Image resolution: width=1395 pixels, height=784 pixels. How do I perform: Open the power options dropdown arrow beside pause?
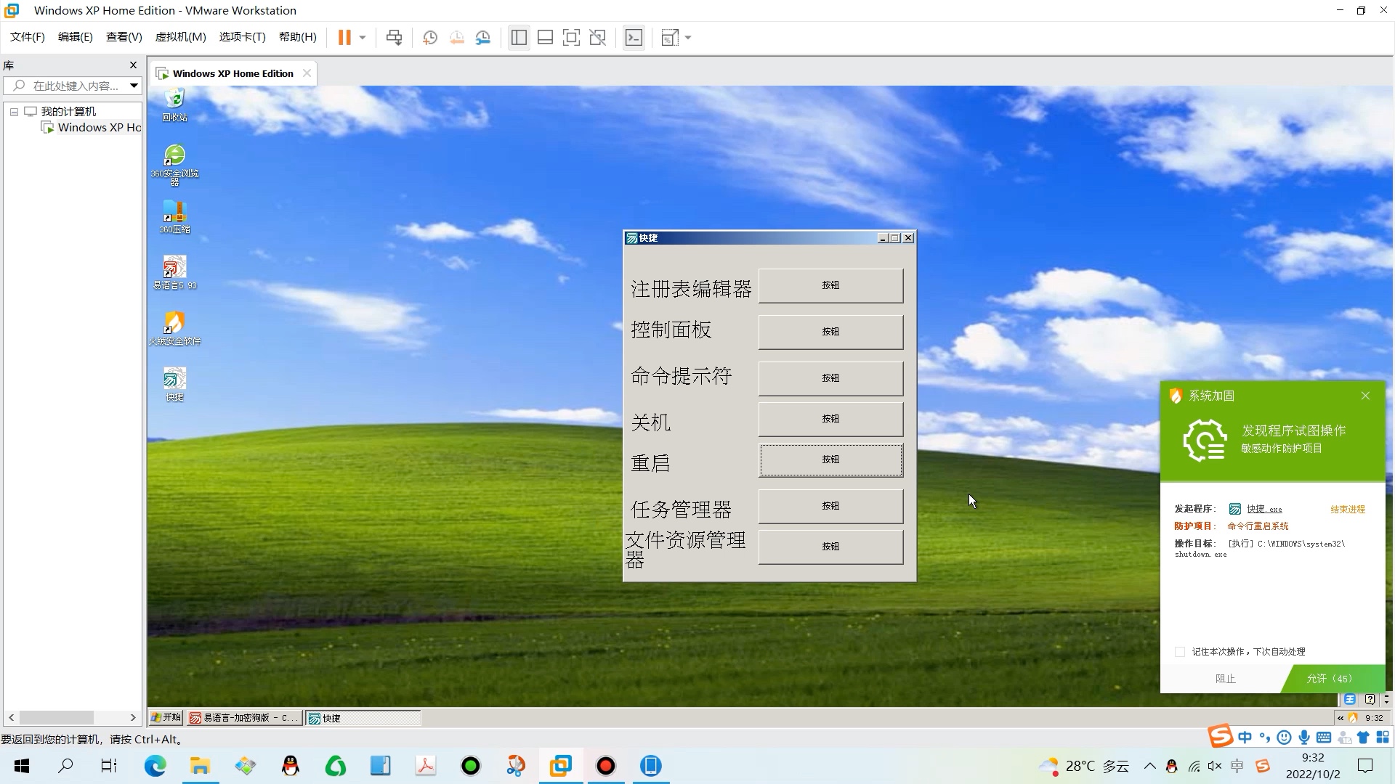pos(362,38)
